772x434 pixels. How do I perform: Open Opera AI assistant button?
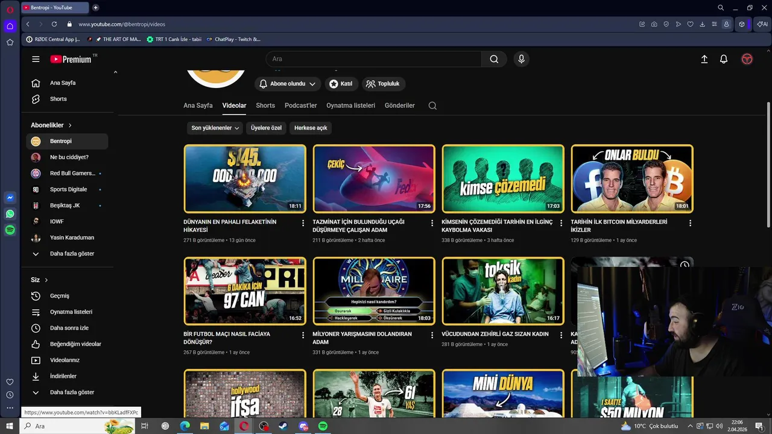[x=762, y=24]
